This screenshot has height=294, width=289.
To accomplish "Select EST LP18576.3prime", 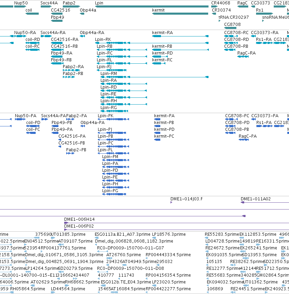I will coord(169,234).
